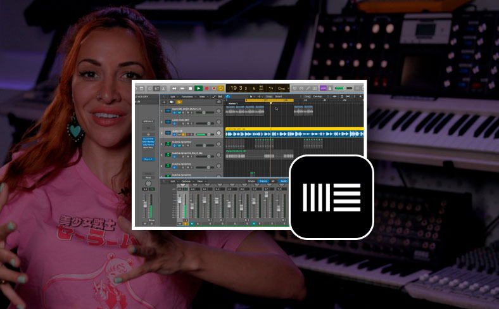The height and width of the screenshot is (309, 499).
Task: Click the Duplicate Track button beside plus
Action: coord(172,102)
